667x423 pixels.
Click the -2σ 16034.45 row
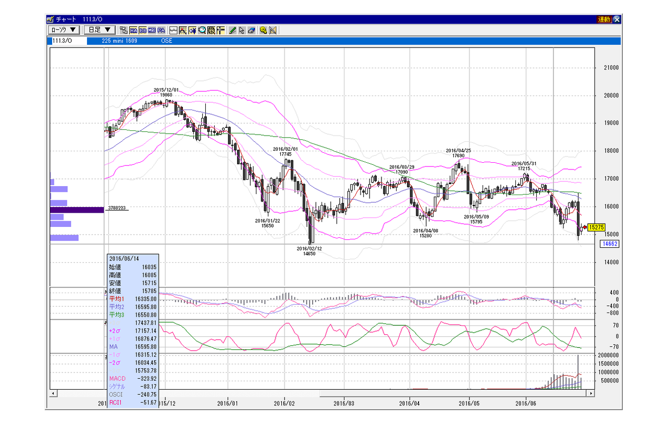click(132, 362)
